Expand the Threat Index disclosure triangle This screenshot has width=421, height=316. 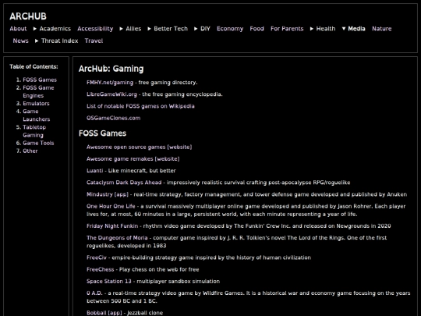pos(37,41)
